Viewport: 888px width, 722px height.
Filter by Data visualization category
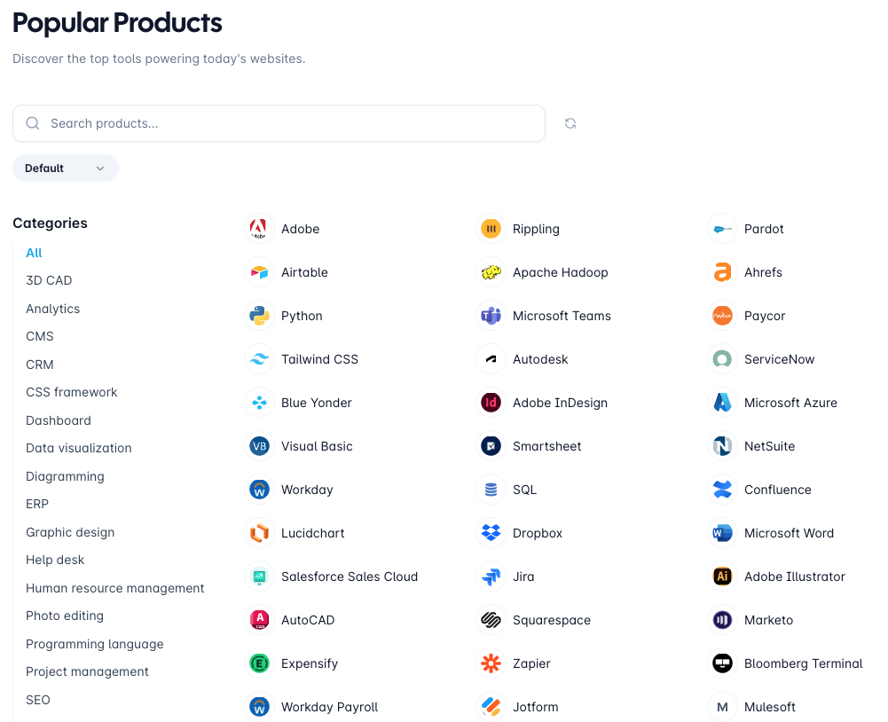pos(79,448)
